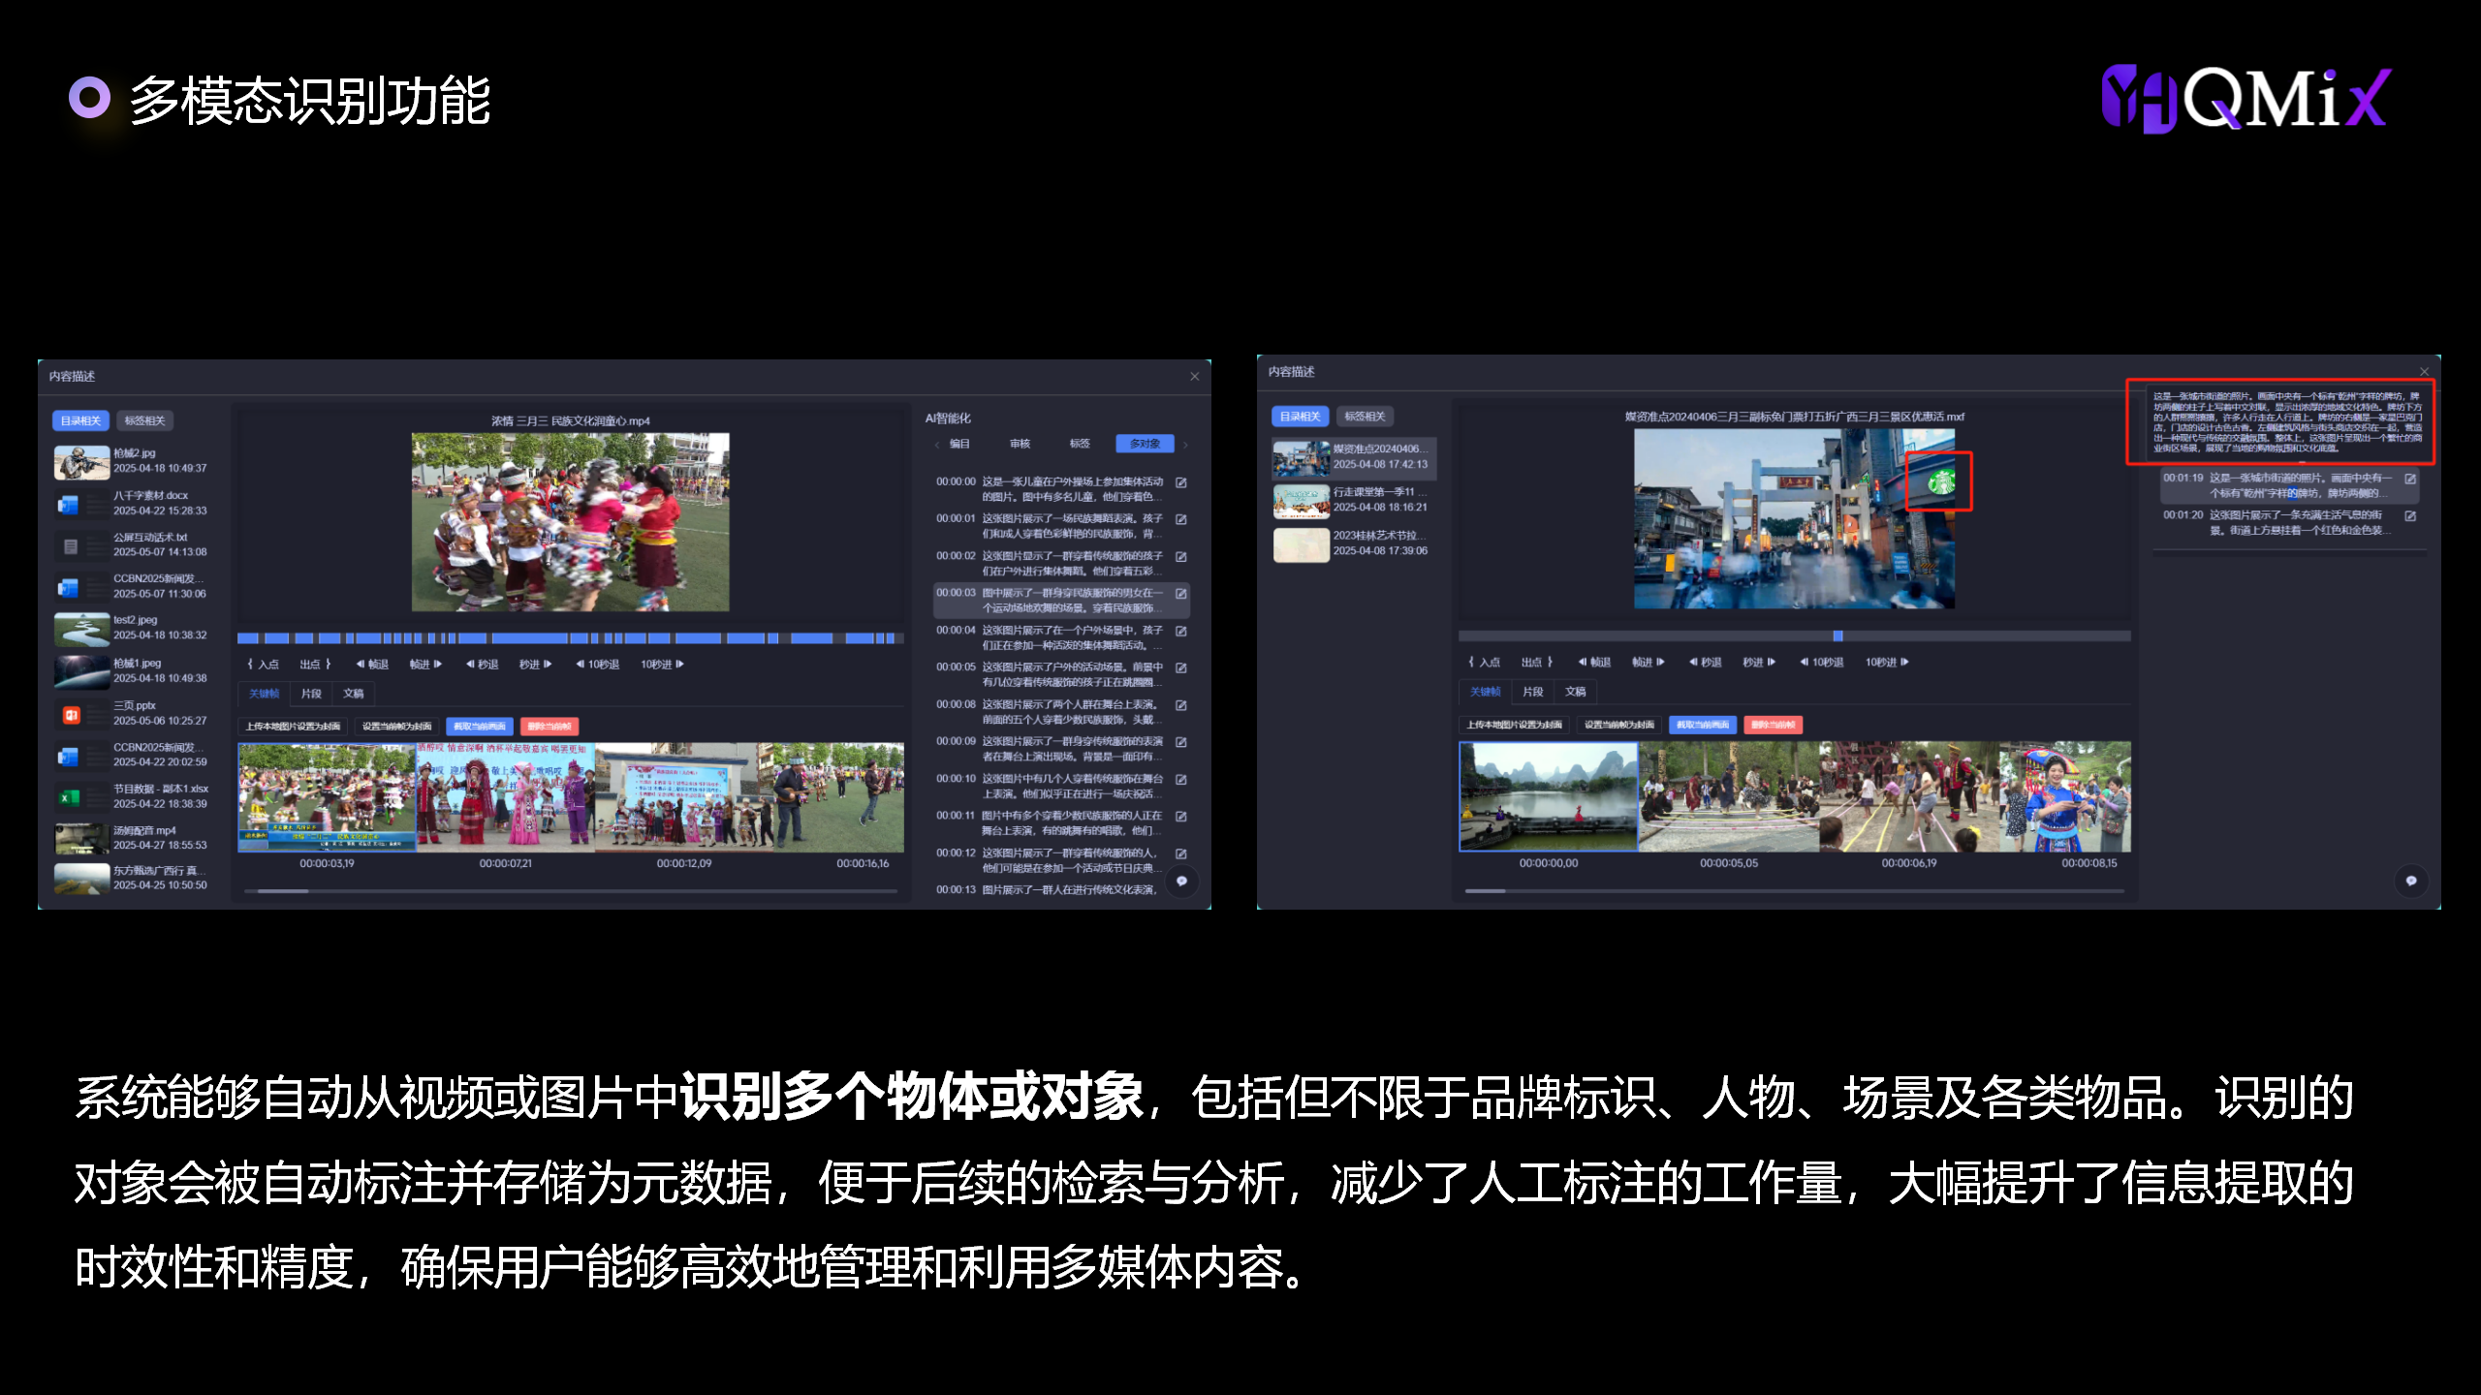Click edit icon beside the 00:01:20 description
Image resolution: width=2481 pixels, height=1395 pixels.
pos(2410,516)
